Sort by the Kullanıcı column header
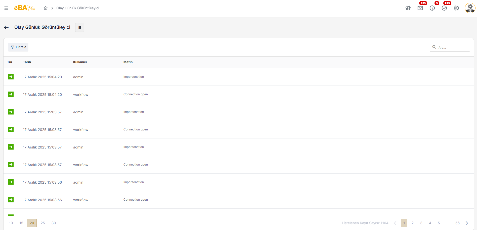477x230 pixels. (x=80, y=62)
